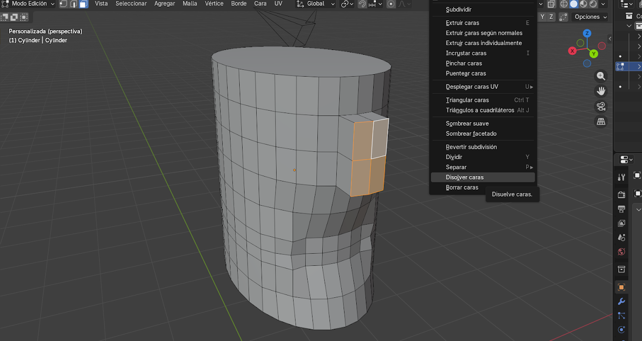
Task: Expand the Opciones dropdown
Action: click(590, 17)
